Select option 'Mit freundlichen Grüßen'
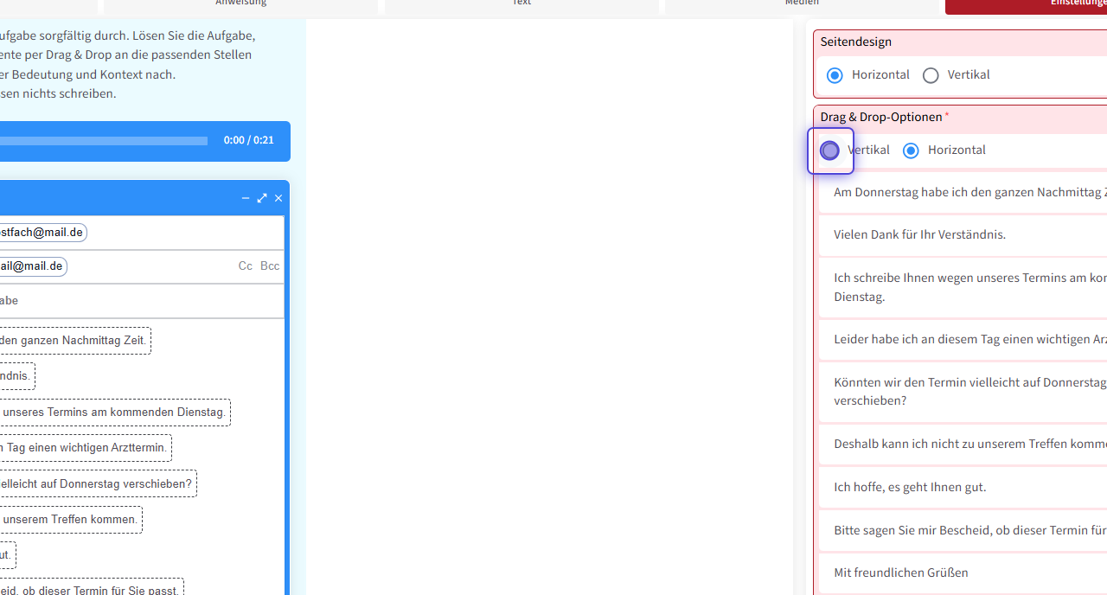 pyautogui.click(x=900, y=573)
